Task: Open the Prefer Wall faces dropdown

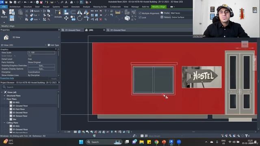Action: [x=181, y=13]
